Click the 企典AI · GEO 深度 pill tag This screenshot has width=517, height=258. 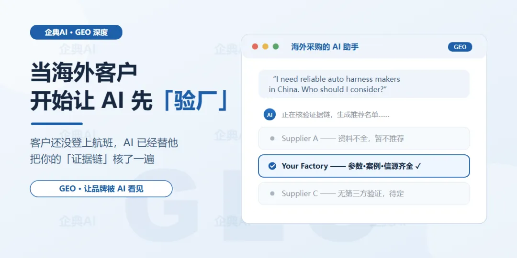76,32
